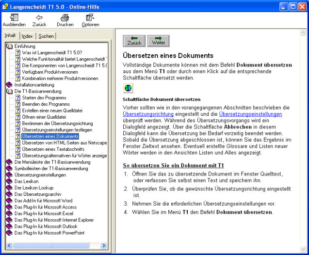Click help icon beside Starten des Programms
Image resolution: width=309 pixels, height=255 pixels.
(x=18, y=97)
